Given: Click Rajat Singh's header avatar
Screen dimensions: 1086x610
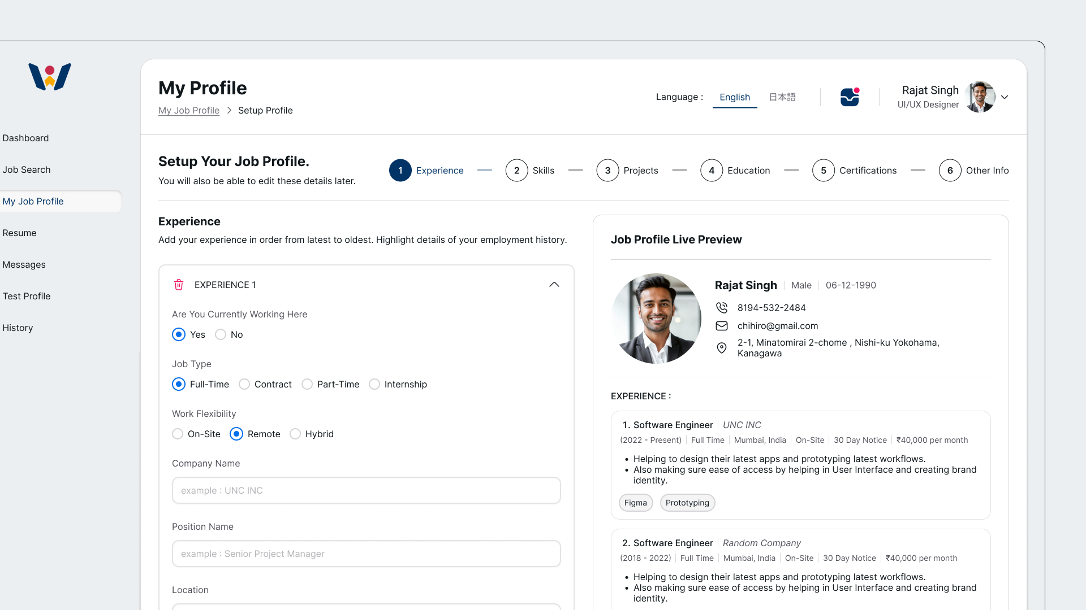Looking at the screenshot, I should click(980, 97).
